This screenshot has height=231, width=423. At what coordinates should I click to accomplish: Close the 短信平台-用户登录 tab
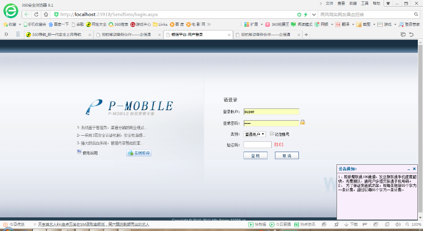point(229,35)
